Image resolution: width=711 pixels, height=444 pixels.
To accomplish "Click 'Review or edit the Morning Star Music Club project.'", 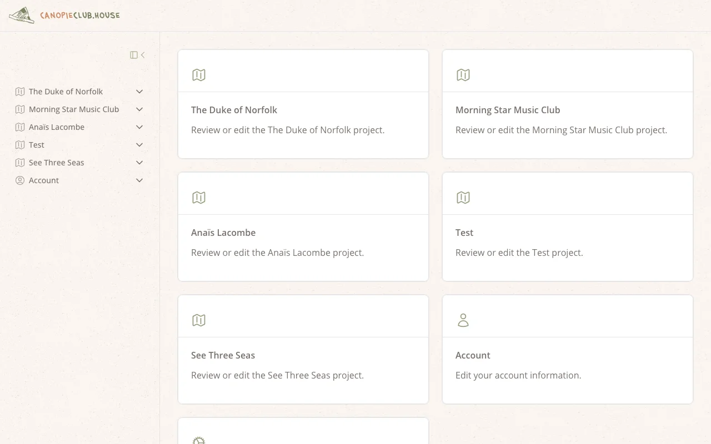I will [x=561, y=130].
